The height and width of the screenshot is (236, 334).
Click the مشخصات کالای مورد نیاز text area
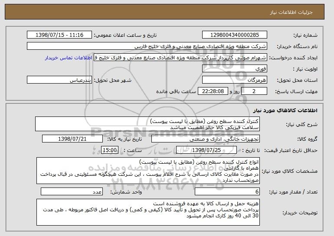[148, 171]
